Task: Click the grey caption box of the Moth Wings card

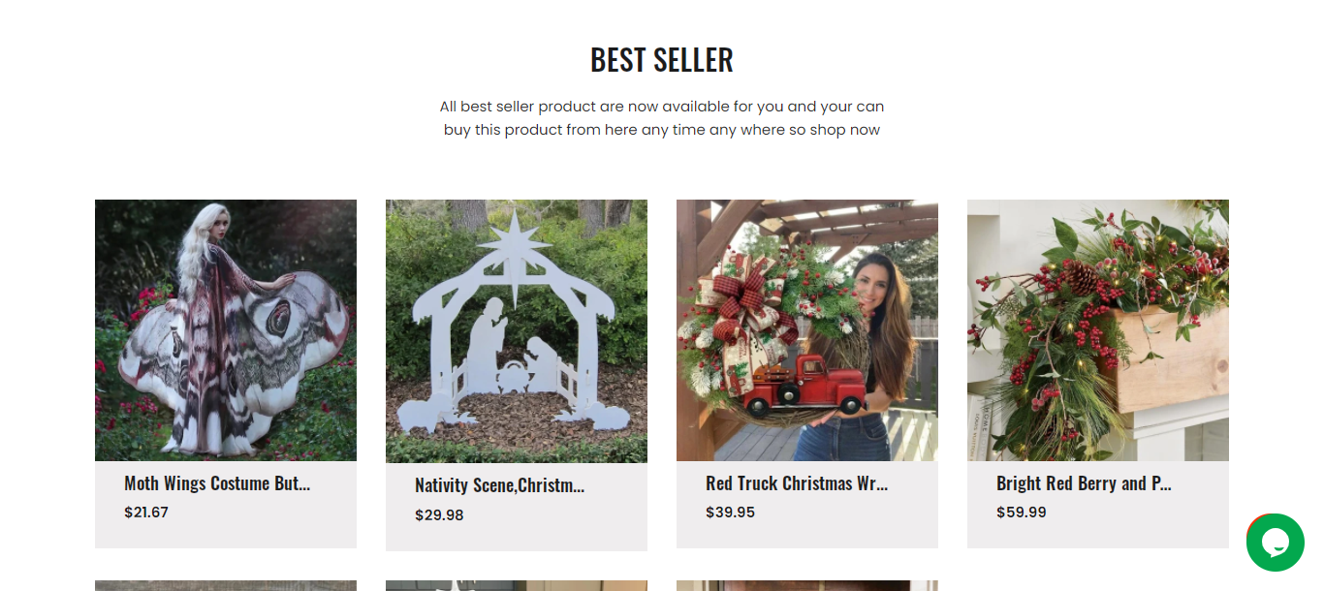Action: tap(226, 505)
